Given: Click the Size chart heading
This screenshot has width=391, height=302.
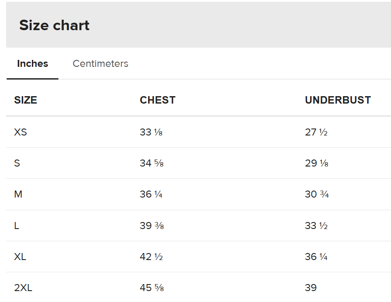Looking at the screenshot, I should coord(54,25).
